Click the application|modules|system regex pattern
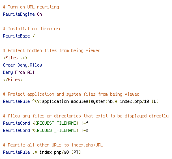The width and height of the screenshot is (172, 159). (75, 101)
